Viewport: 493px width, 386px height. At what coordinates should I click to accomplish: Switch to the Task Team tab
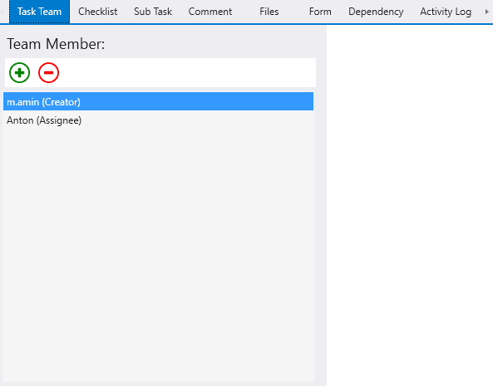[39, 12]
